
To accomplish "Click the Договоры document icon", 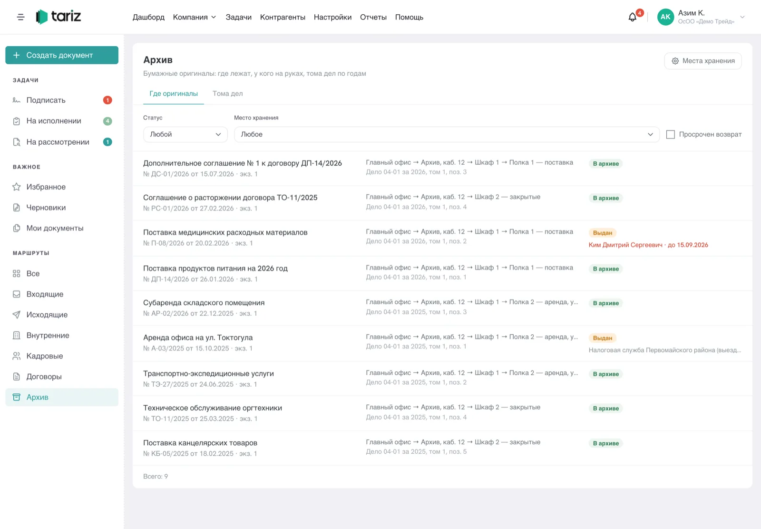I will (17, 377).
